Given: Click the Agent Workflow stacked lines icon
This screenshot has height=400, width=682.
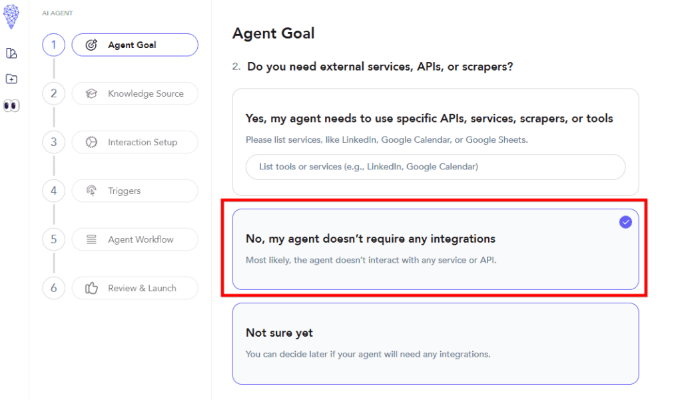Looking at the screenshot, I should coord(92,240).
